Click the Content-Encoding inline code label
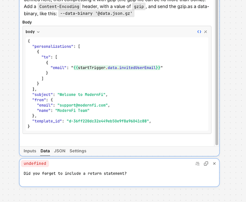This screenshot has width=246, height=202. point(59,6)
